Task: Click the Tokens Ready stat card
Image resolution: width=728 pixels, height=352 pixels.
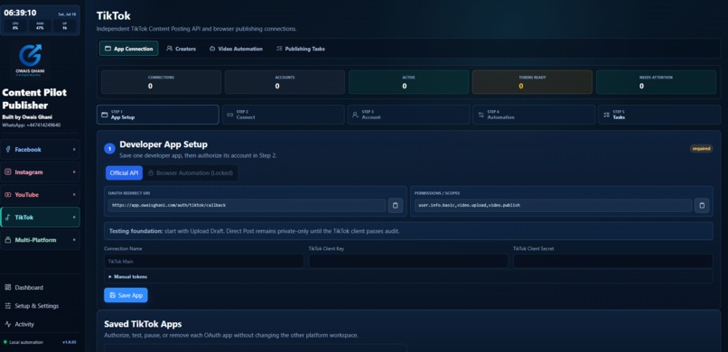Action: [x=532, y=82]
